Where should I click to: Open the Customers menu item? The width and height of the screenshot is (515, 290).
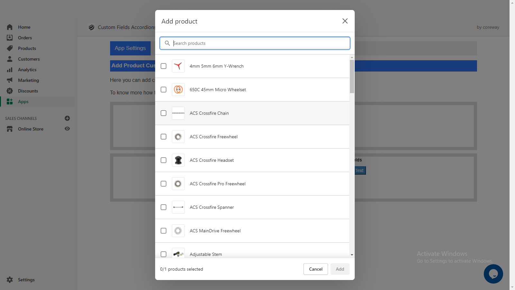29,59
